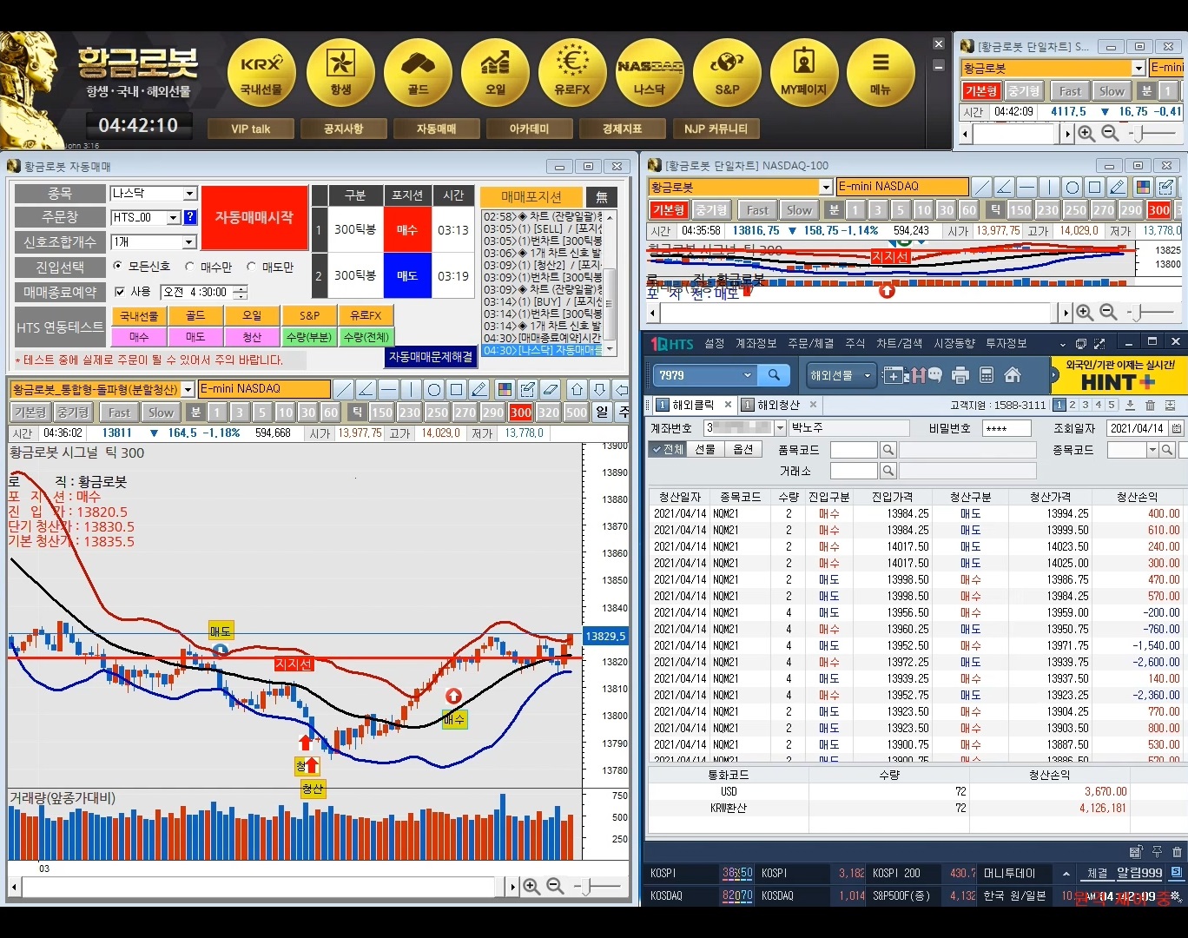Open the 메뉴 hamburger button
1188x938 pixels.
[881, 73]
